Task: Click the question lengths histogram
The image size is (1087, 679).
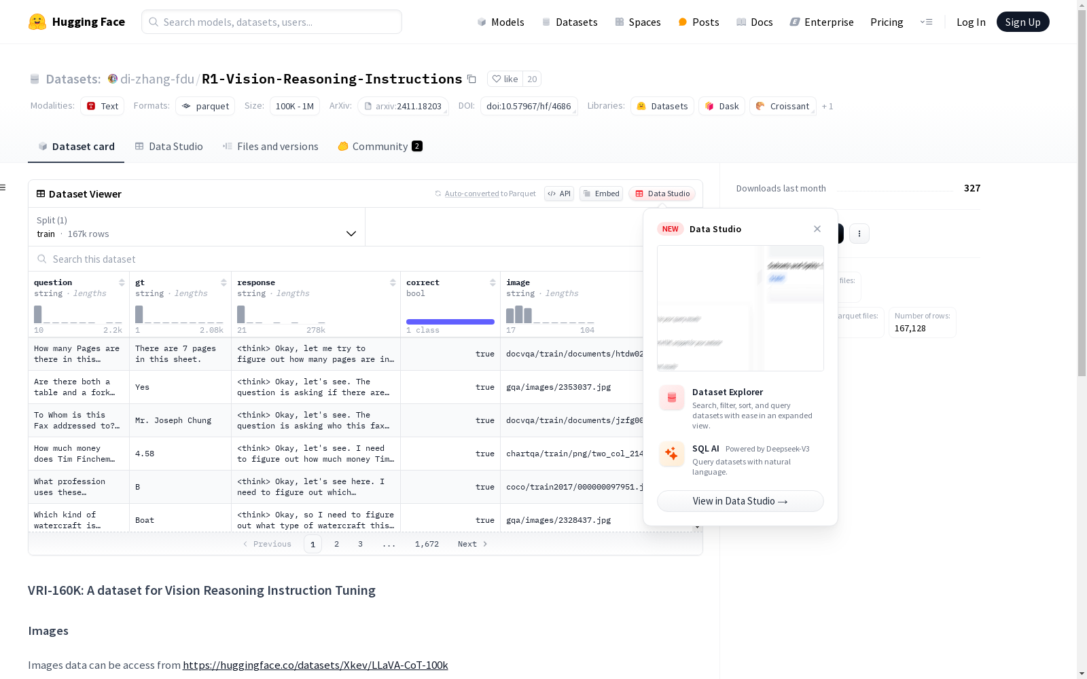Action: click(x=78, y=314)
